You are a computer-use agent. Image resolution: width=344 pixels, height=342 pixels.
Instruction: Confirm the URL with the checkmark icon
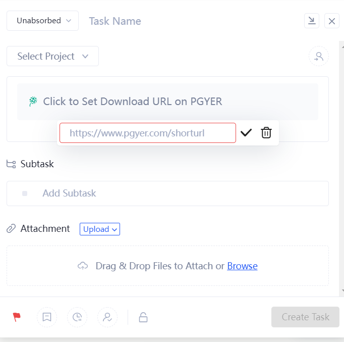246,133
